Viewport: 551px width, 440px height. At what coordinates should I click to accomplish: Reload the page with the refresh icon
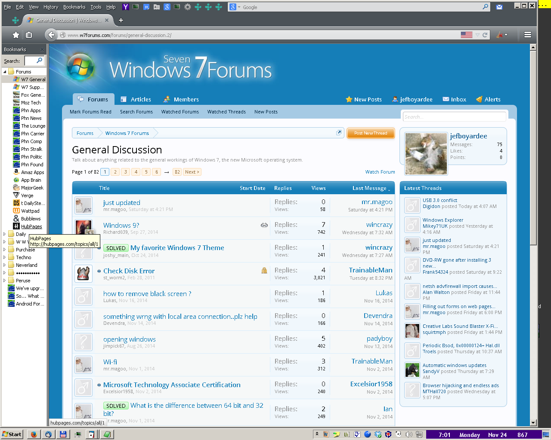pyautogui.click(x=485, y=35)
